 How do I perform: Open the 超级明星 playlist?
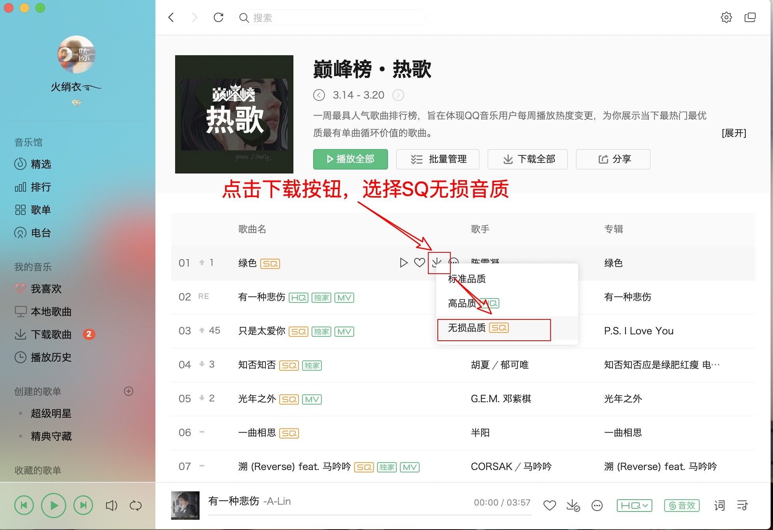point(51,413)
